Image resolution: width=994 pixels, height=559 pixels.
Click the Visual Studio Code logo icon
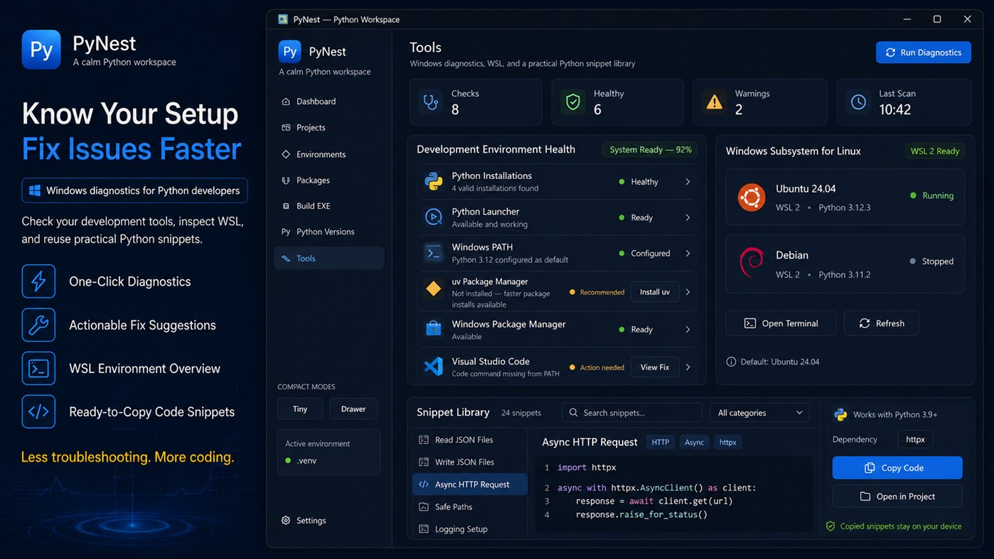[434, 367]
